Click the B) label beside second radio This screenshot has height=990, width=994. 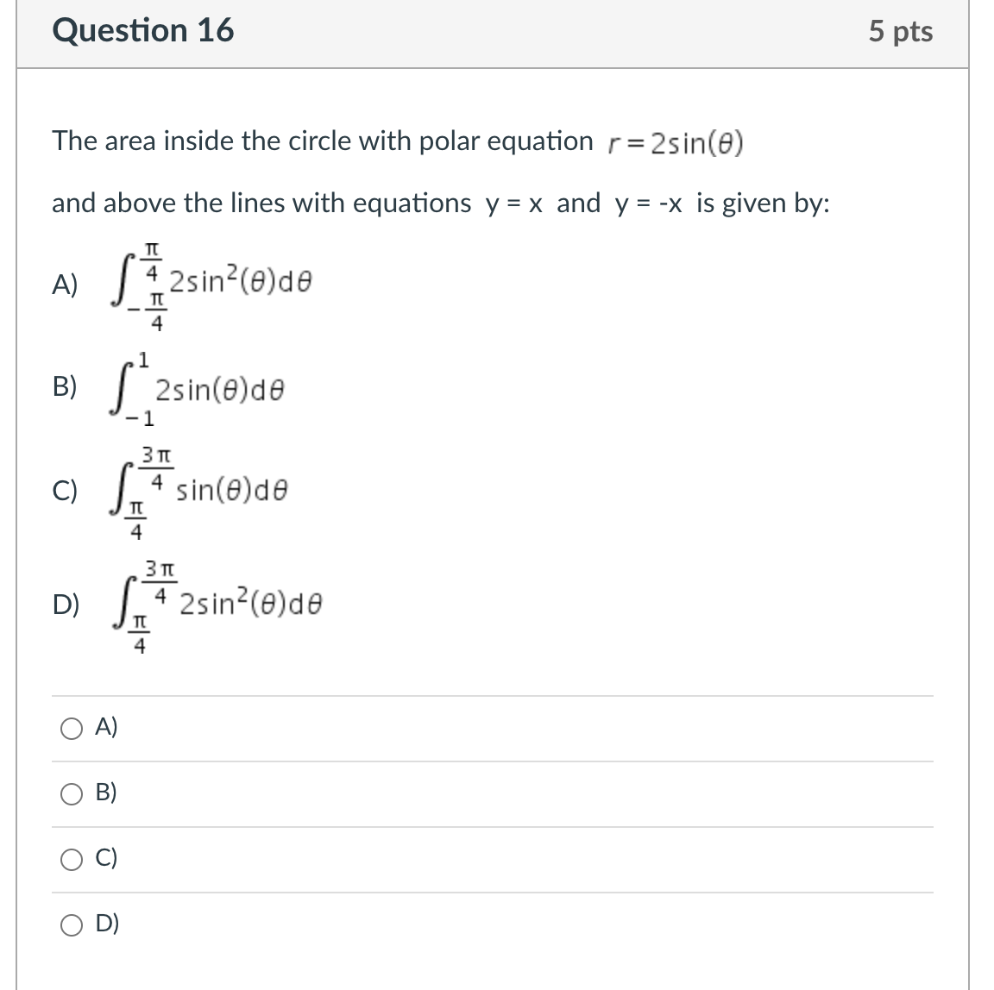click(106, 793)
